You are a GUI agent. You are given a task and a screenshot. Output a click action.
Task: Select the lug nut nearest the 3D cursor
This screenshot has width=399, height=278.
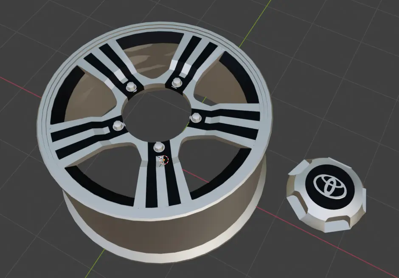159,147
